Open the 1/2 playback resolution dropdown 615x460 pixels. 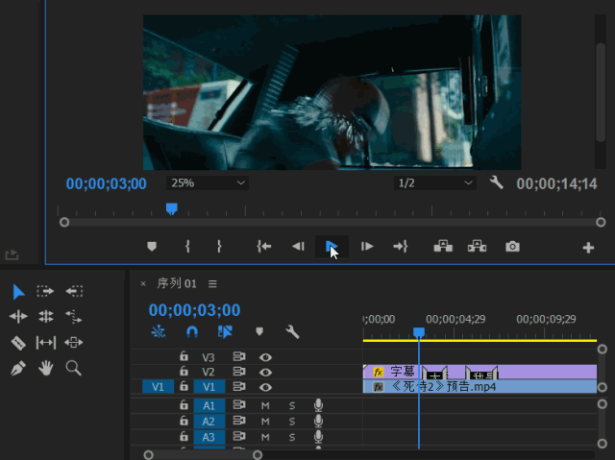[x=435, y=183]
